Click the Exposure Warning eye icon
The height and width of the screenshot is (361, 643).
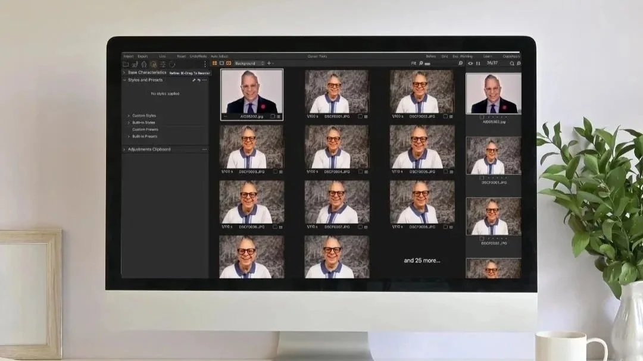click(471, 62)
